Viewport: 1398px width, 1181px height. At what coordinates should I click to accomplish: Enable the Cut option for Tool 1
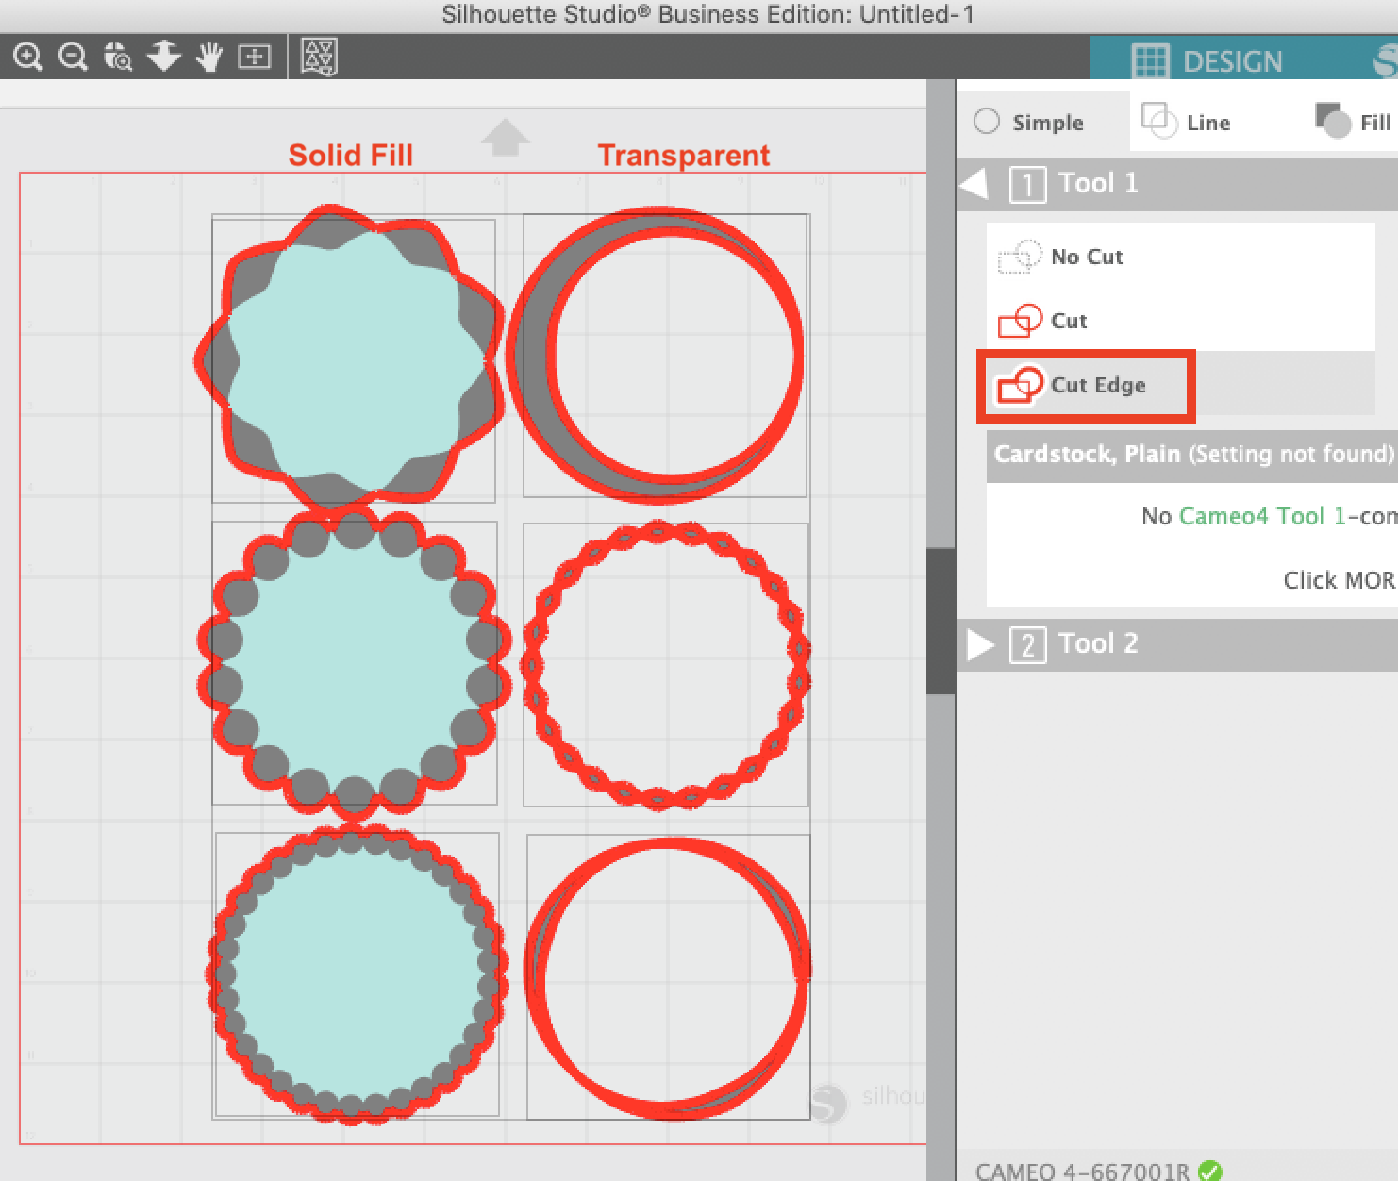[1067, 321]
